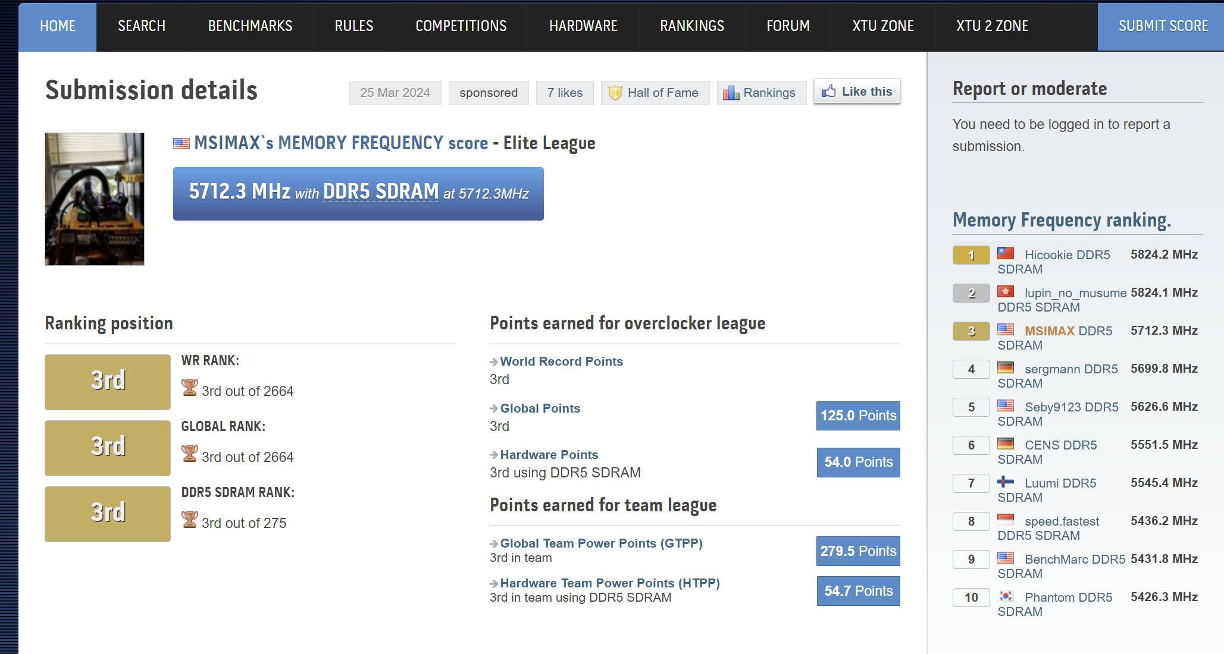Open Hardware Points link
Image resolution: width=1224 pixels, height=654 pixels.
tap(549, 455)
